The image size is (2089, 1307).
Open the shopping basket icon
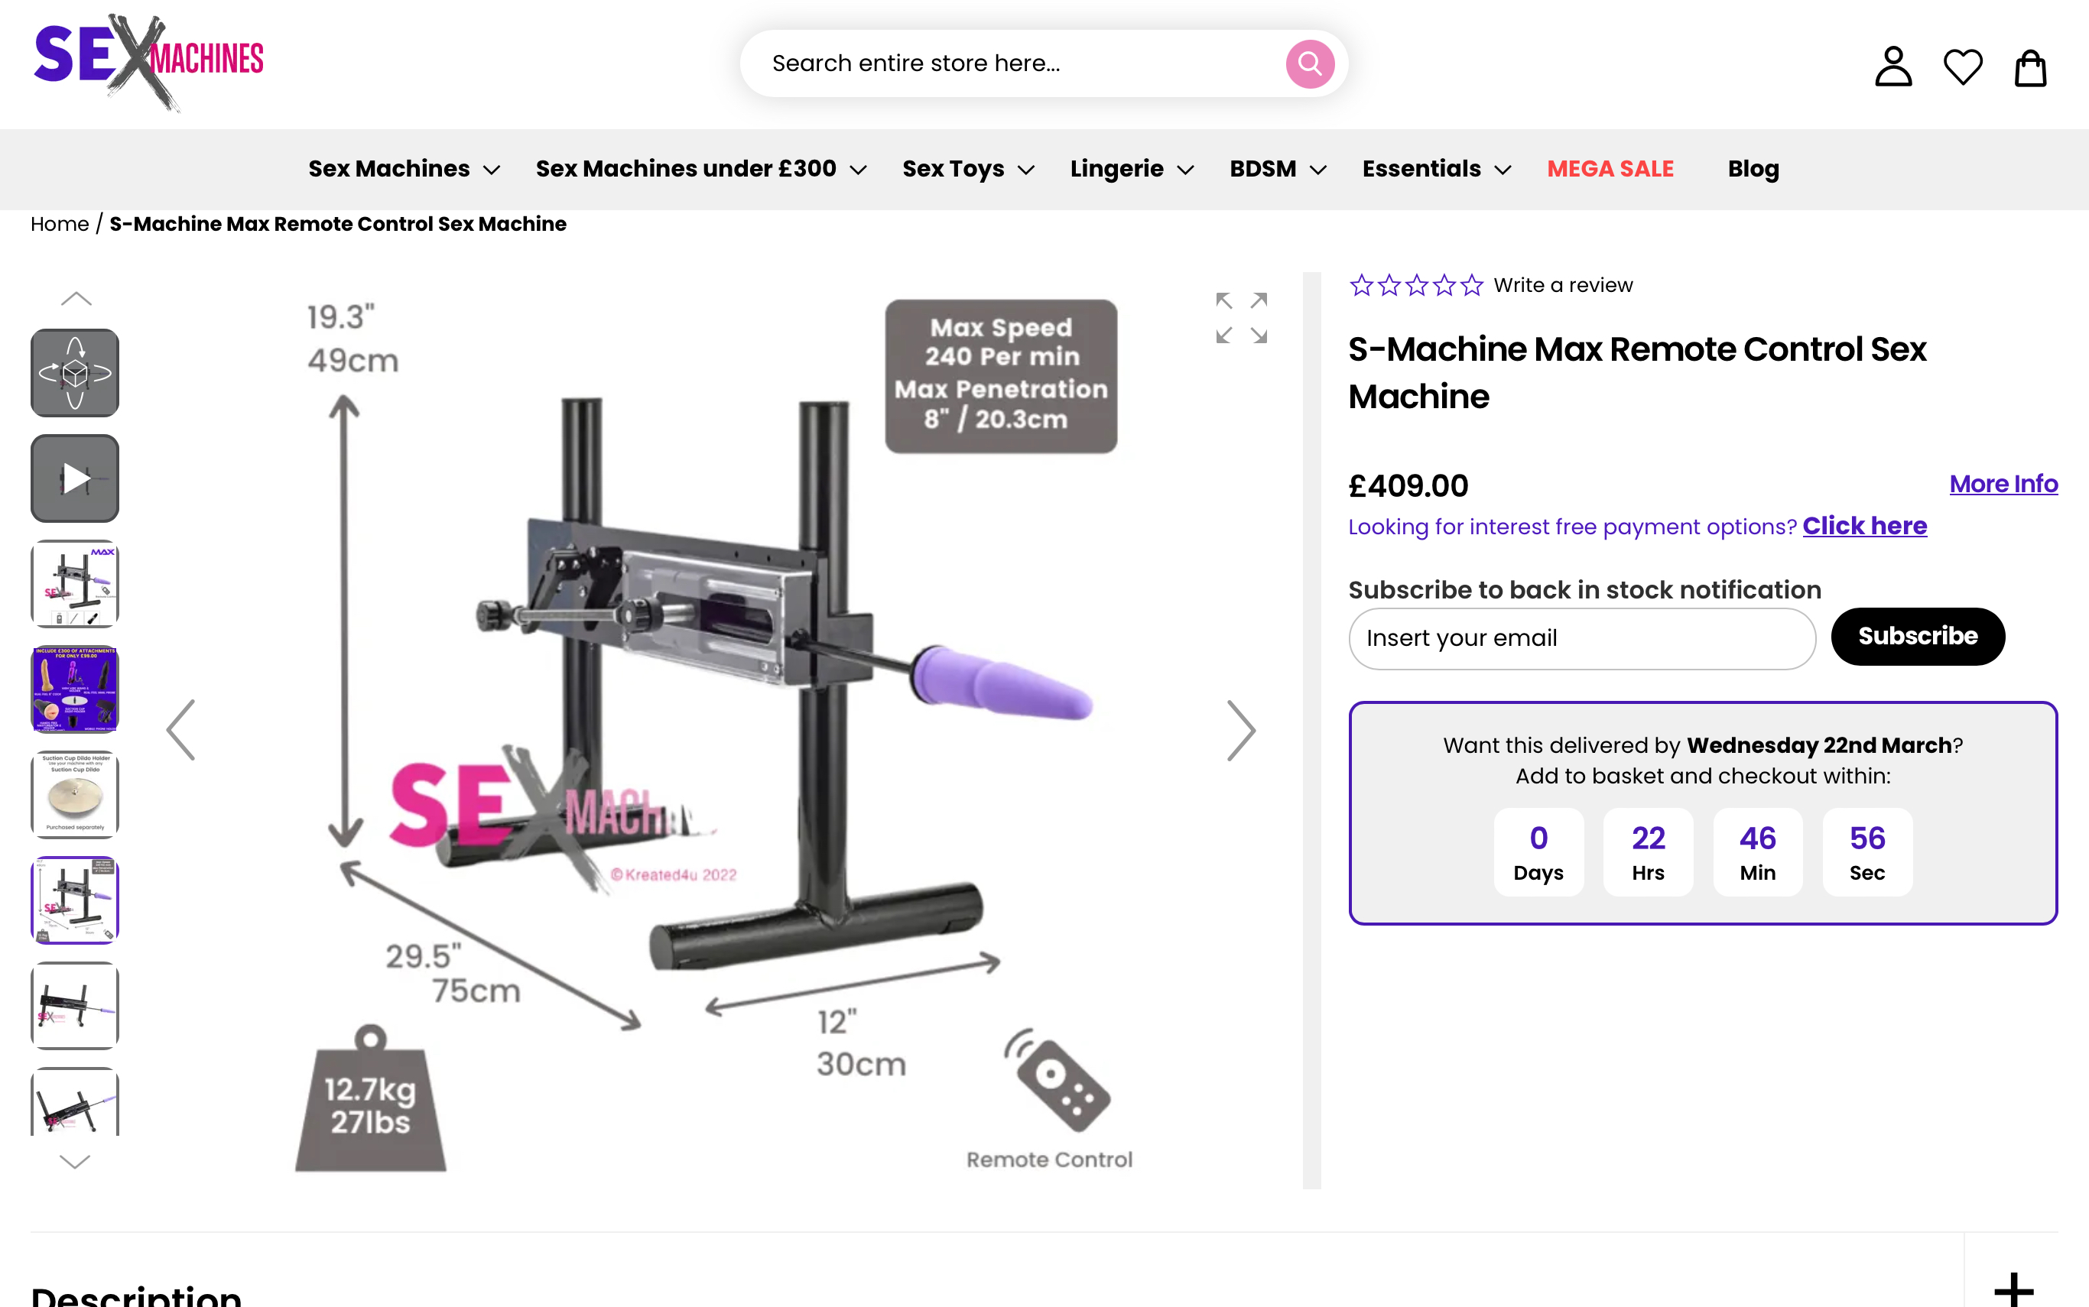2029,68
